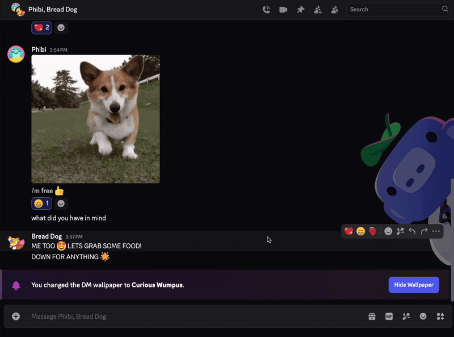The width and height of the screenshot is (454, 337).
Task: Open the emoji picker in the message bar
Action: (423, 317)
